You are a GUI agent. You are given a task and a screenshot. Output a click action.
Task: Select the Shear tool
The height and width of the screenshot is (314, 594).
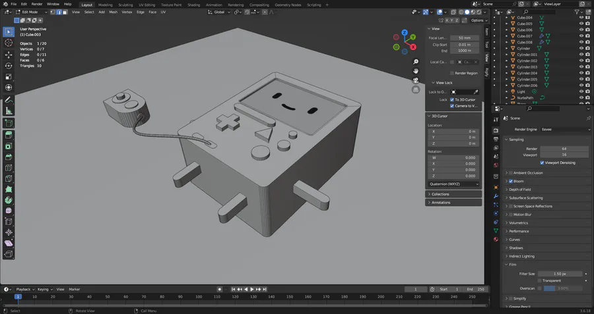click(x=9, y=244)
